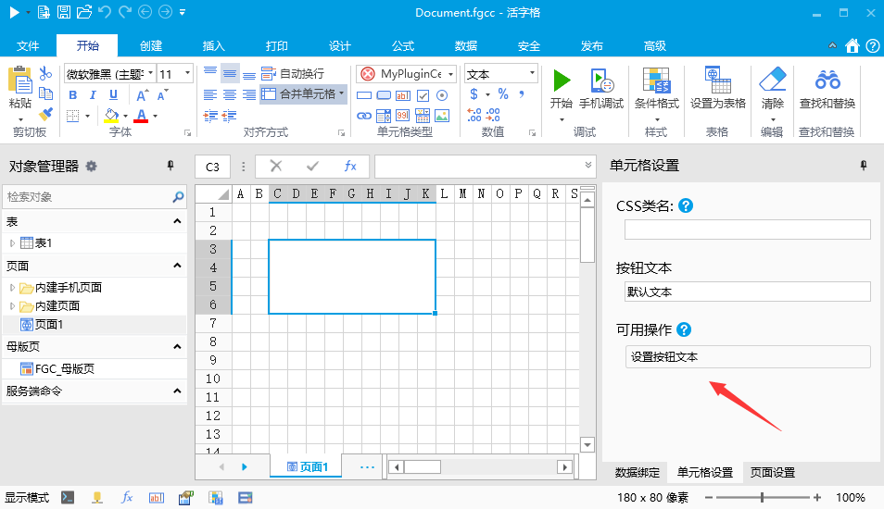Click the open folder icon in title bar
The height and width of the screenshot is (509, 884).
coord(84,12)
